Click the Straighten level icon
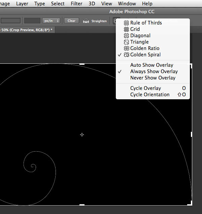 click(x=86, y=21)
